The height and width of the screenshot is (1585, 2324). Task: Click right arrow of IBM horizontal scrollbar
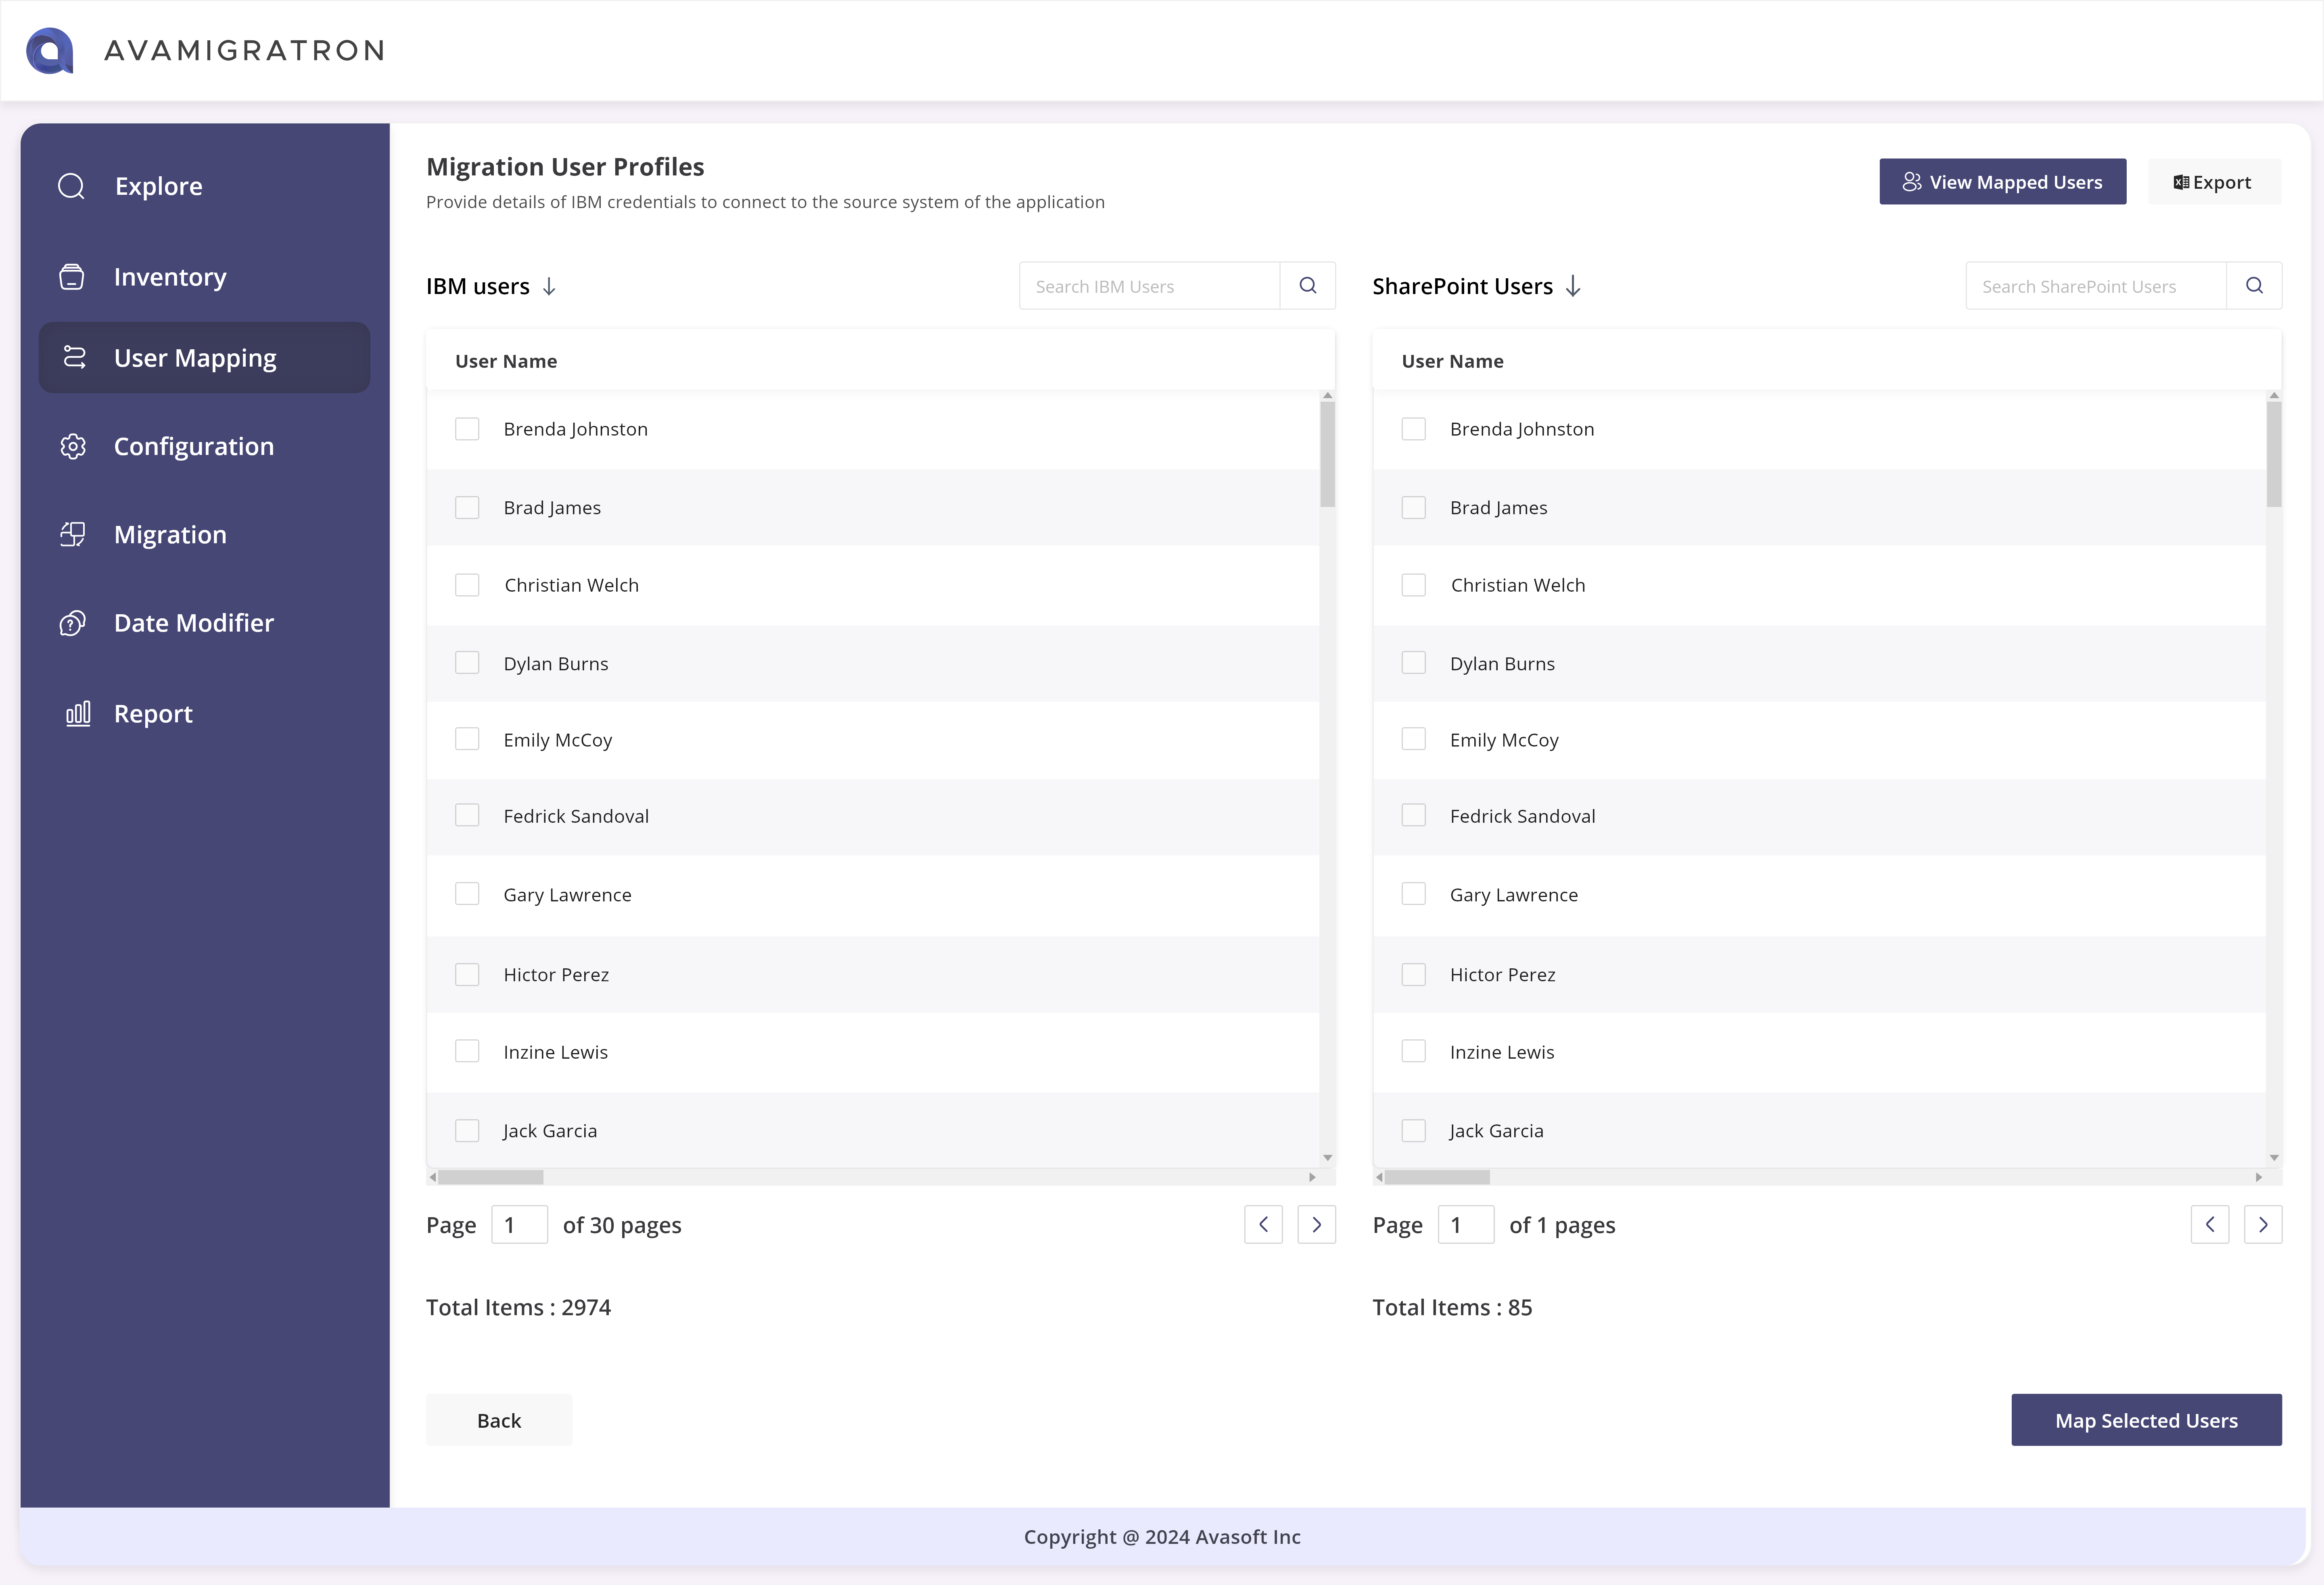coord(1312,1177)
